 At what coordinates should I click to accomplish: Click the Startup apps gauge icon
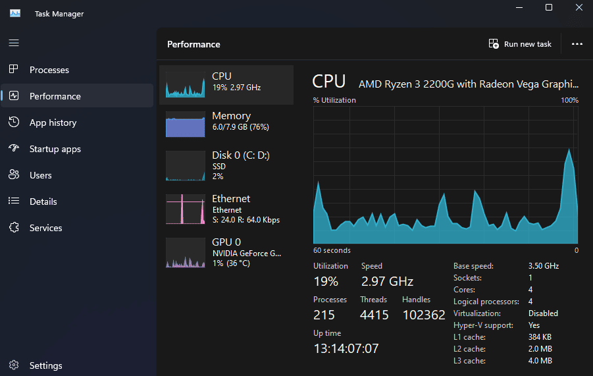[x=14, y=148]
